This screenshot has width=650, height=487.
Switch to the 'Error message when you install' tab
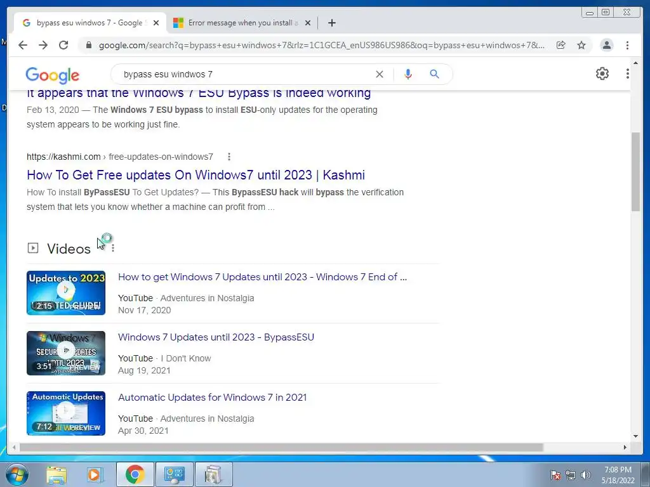242,23
